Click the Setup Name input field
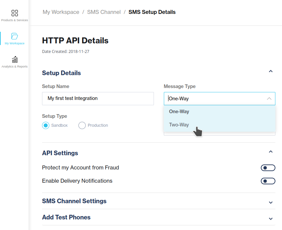This screenshot has height=230, width=282. [x=98, y=99]
